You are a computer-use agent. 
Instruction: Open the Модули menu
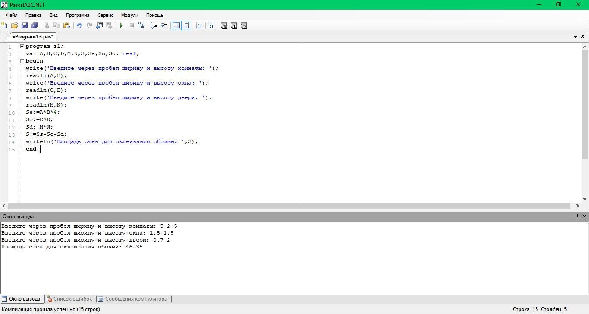click(129, 15)
